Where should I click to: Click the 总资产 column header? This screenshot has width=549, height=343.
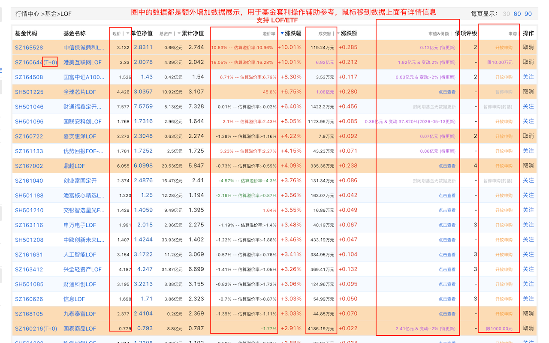coord(166,33)
